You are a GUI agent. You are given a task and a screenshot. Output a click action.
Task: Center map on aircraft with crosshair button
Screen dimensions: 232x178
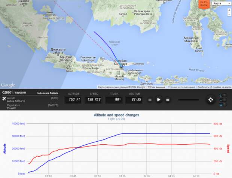(x=211, y=100)
